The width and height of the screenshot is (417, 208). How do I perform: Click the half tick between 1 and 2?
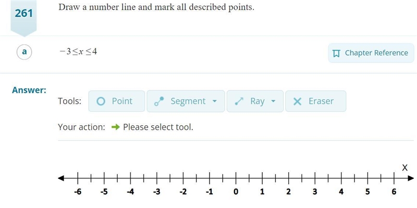(275, 178)
